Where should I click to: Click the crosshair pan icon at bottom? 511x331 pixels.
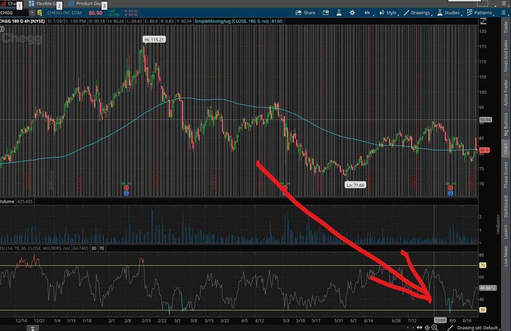[427, 327]
